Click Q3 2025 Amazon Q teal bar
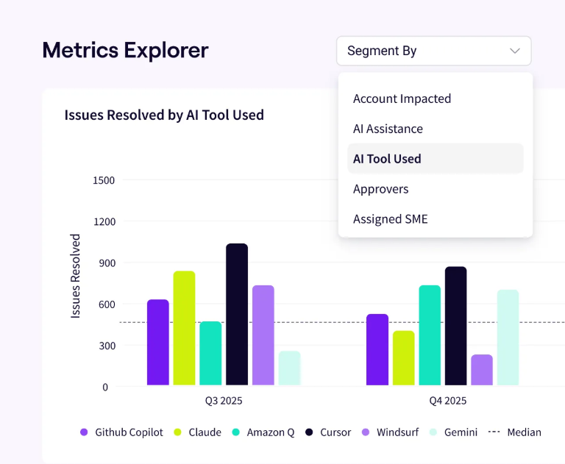Screen dimensions: 565x464 210,353
